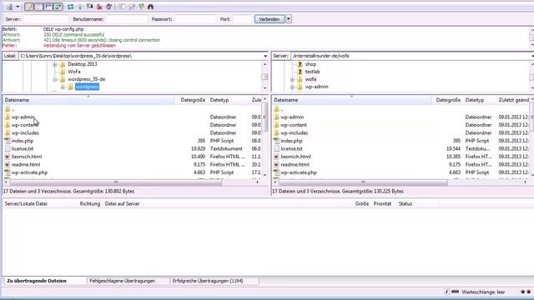
Task: Toggle the local directory tree display
Action: click(x=39, y=7)
